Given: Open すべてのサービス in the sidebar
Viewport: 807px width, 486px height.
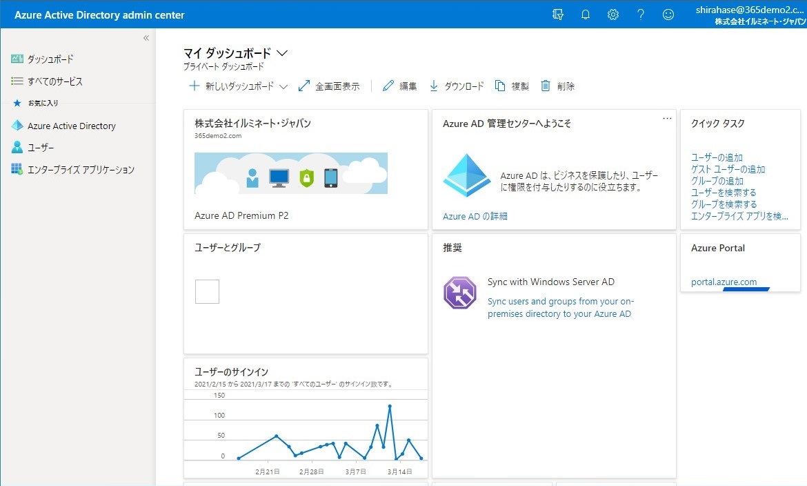Looking at the screenshot, I should pyautogui.click(x=55, y=81).
